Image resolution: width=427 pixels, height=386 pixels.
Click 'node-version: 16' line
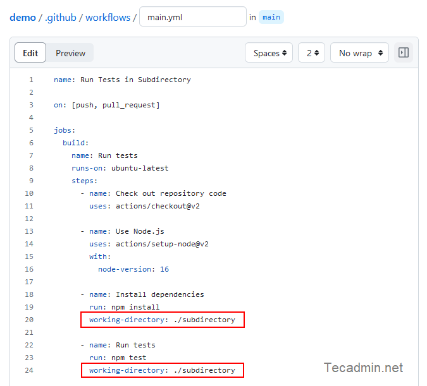(x=133, y=269)
